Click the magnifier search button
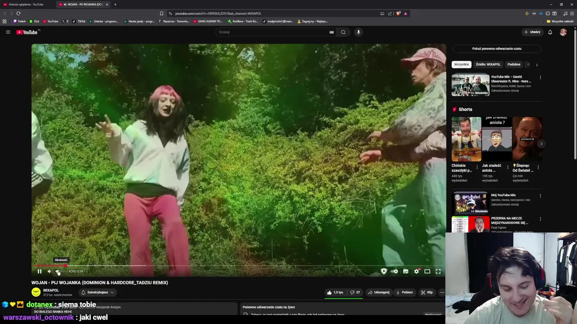 point(343,32)
